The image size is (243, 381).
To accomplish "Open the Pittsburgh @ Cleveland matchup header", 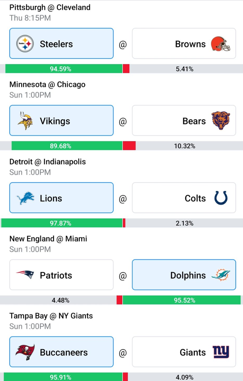I will [50, 7].
